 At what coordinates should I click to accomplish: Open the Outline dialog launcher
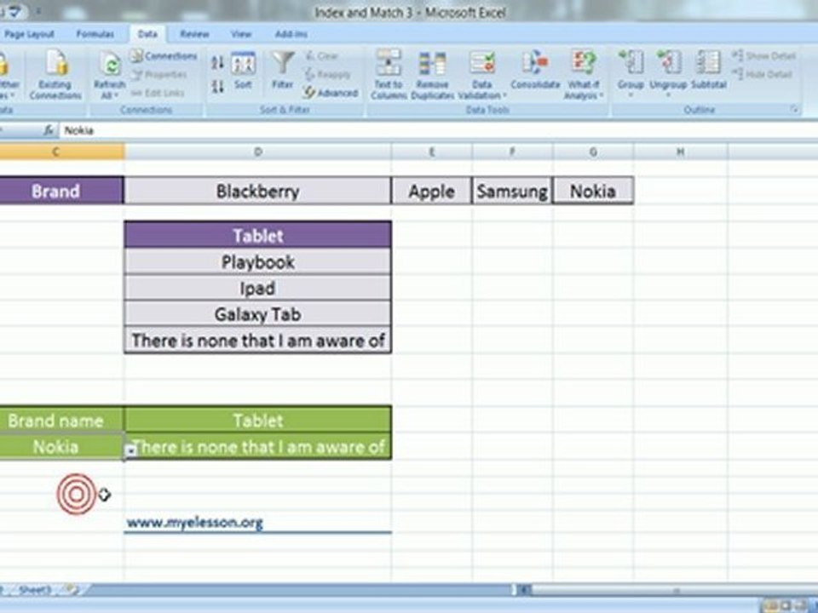[794, 110]
